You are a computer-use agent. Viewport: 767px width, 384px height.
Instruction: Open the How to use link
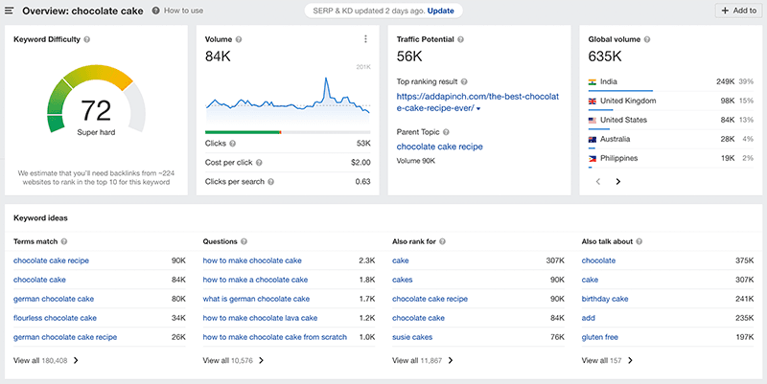click(x=183, y=11)
